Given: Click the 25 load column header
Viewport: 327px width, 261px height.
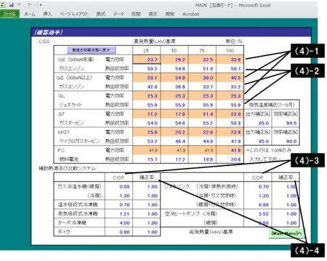Looking at the screenshot, I should [146, 50].
